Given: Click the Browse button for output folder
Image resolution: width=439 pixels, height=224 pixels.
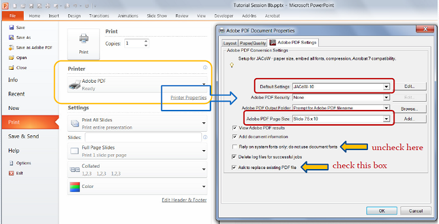Looking at the screenshot, I should tap(409, 109).
